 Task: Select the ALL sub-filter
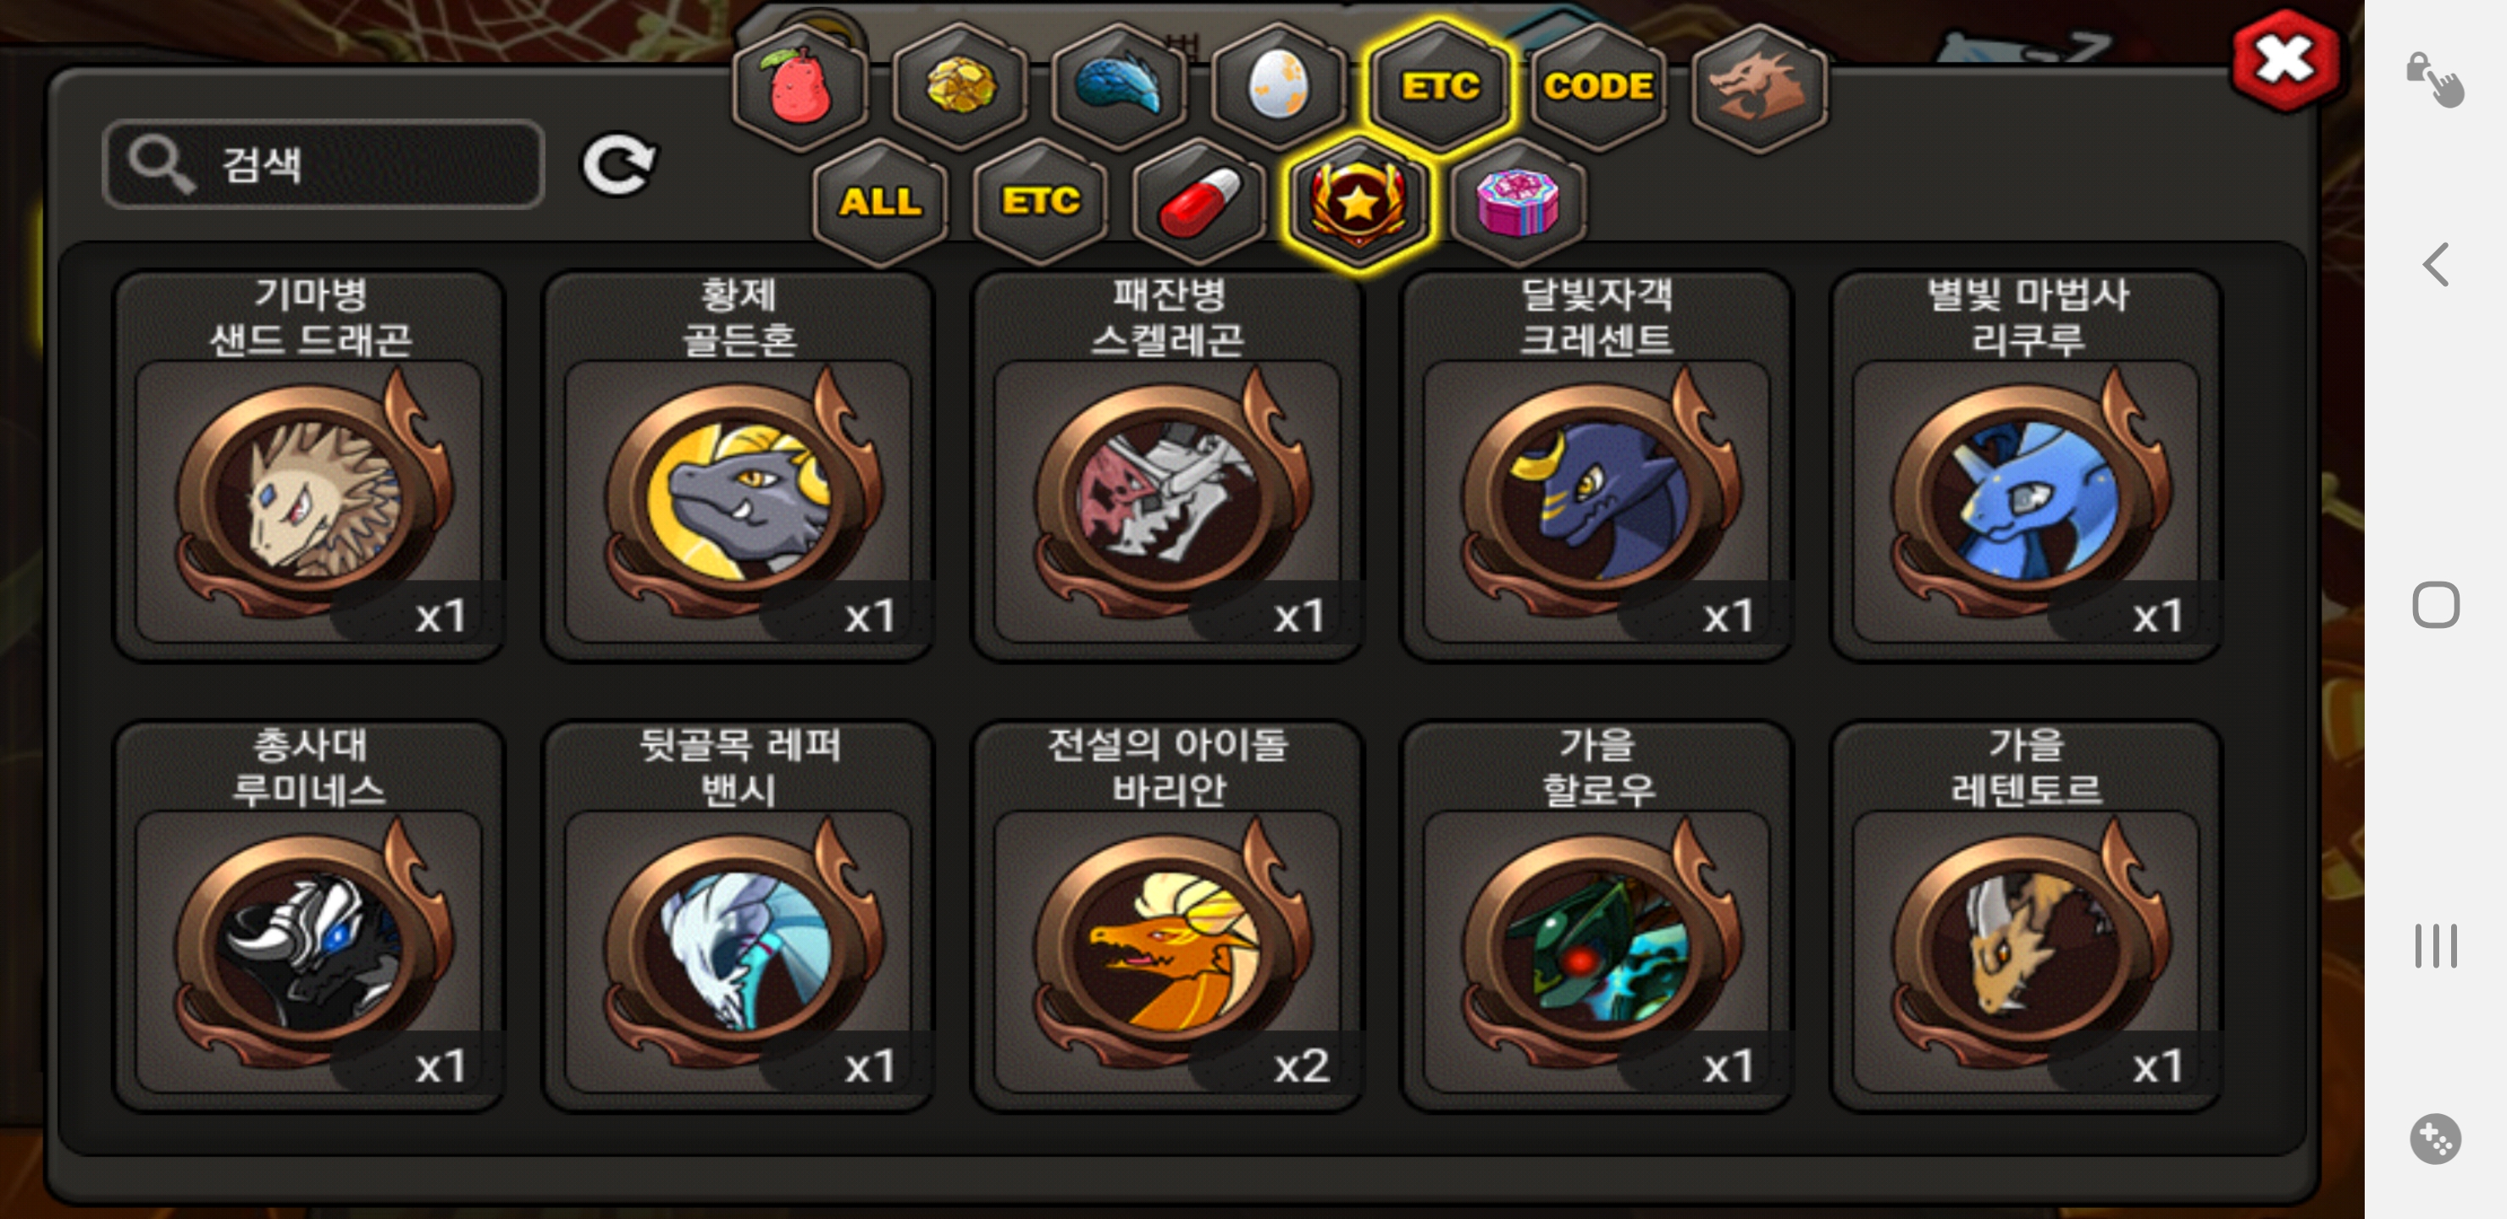click(x=880, y=201)
